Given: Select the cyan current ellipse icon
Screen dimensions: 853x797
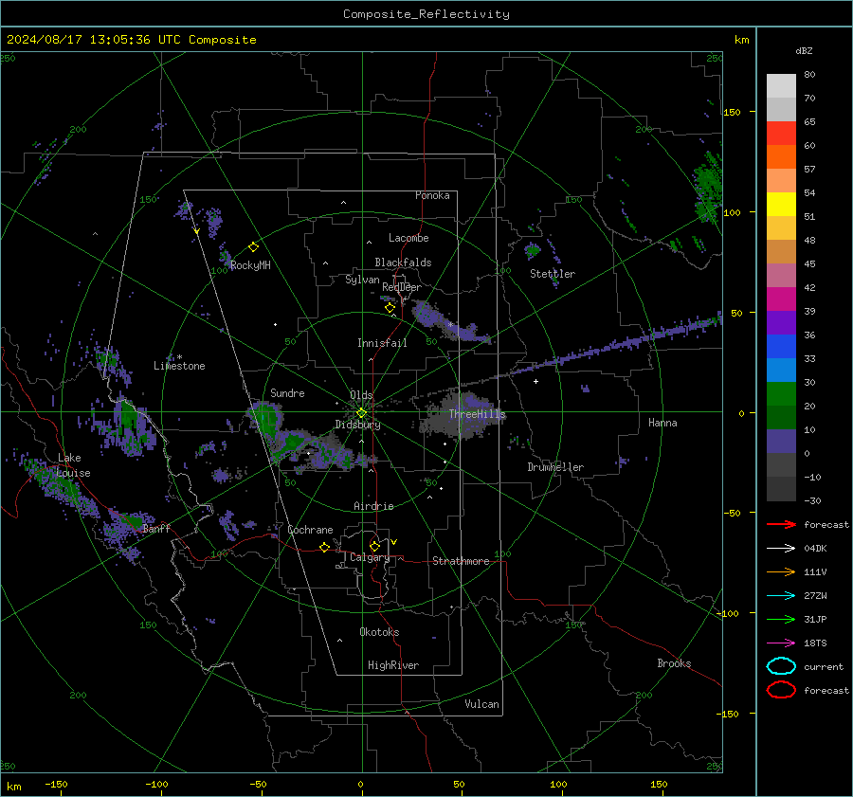Looking at the screenshot, I should (781, 666).
